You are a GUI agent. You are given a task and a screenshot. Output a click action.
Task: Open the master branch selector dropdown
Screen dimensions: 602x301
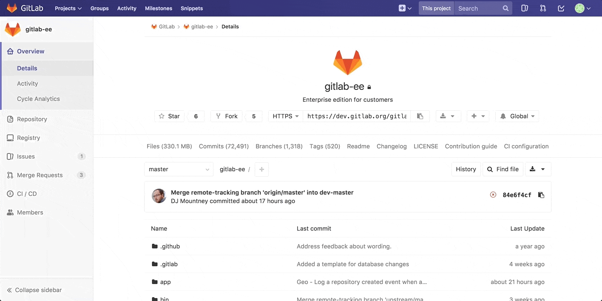[x=178, y=169]
